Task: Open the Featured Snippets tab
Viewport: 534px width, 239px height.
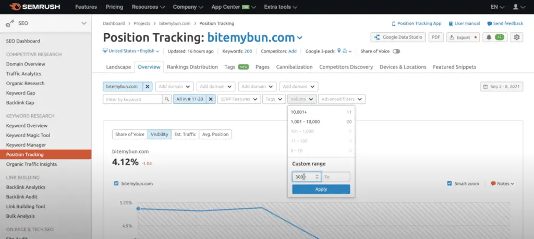Action: click(x=455, y=67)
